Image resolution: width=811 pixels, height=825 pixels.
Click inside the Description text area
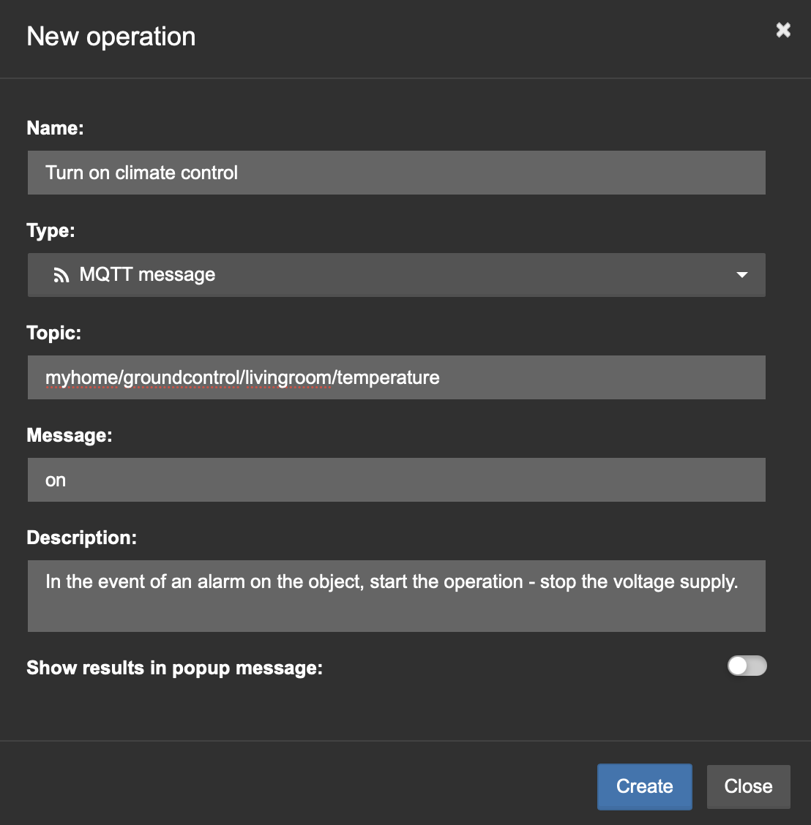397,596
